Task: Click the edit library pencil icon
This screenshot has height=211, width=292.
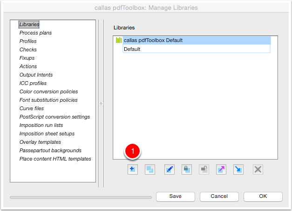Action: (170, 169)
